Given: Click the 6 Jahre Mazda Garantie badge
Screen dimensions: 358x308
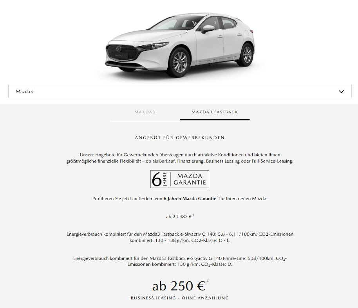Looking at the screenshot, I should [x=180, y=179].
